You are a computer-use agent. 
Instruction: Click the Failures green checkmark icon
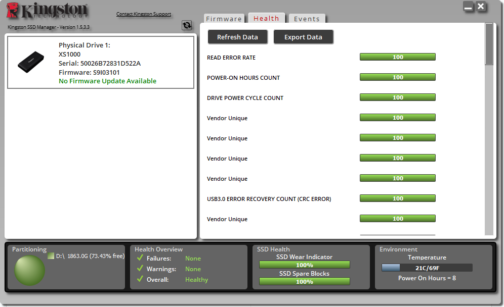140,258
